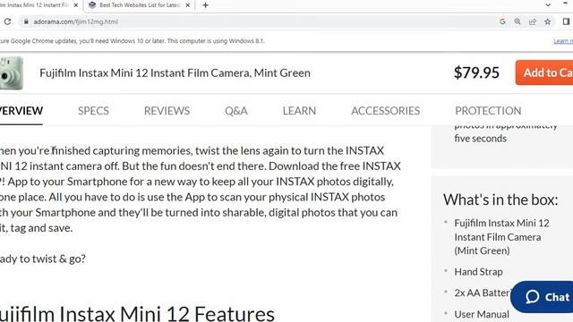The height and width of the screenshot is (322, 573).
Task: Open the zoom magnifier icon in the address bar
Action: (517, 21)
